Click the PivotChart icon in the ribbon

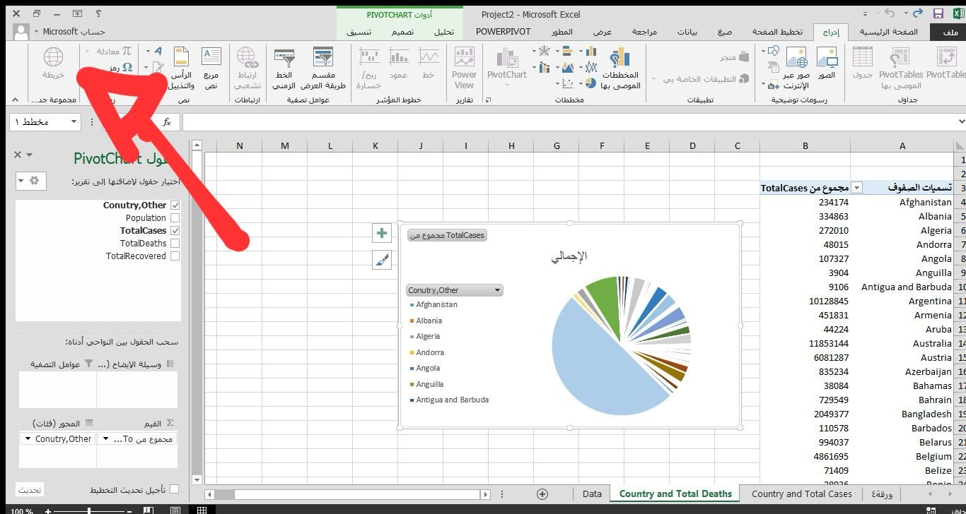click(x=507, y=62)
